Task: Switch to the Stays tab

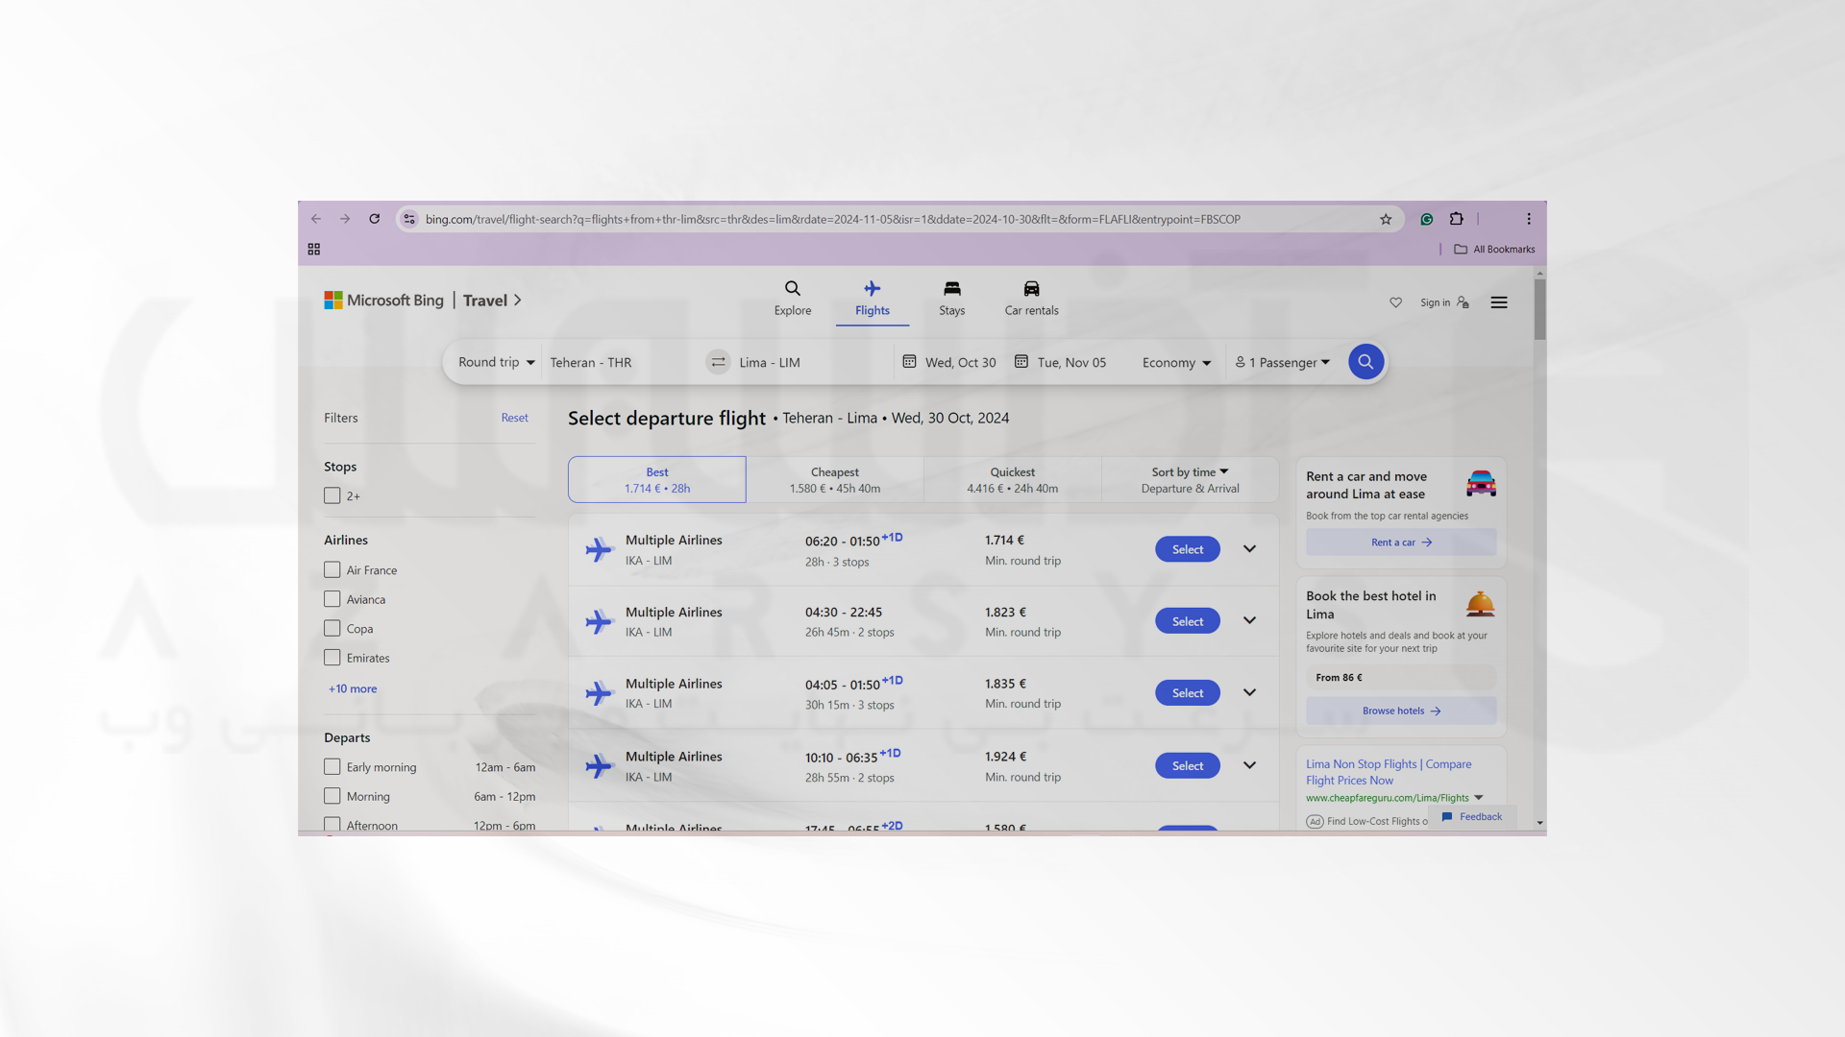Action: pyautogui.click(x=952, y=299)
